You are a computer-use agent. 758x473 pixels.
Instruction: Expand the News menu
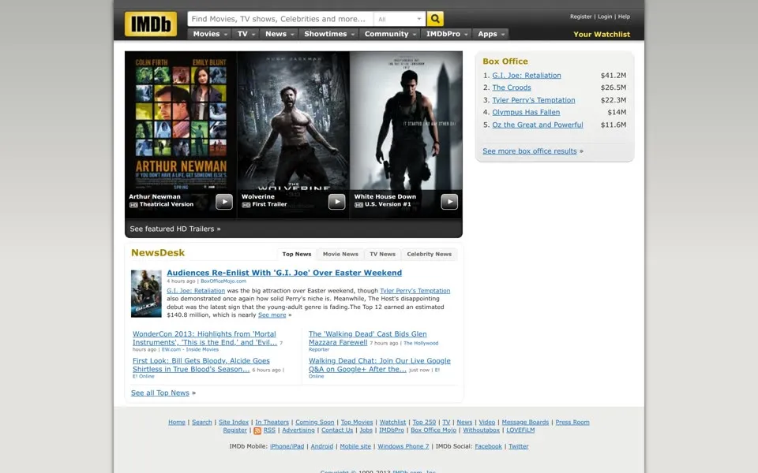point(280,34)
